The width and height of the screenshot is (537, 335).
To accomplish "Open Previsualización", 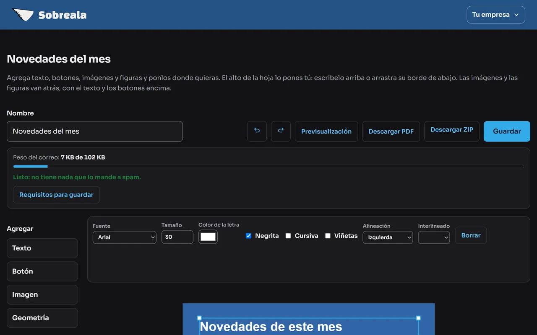I will tap(326, 131).
